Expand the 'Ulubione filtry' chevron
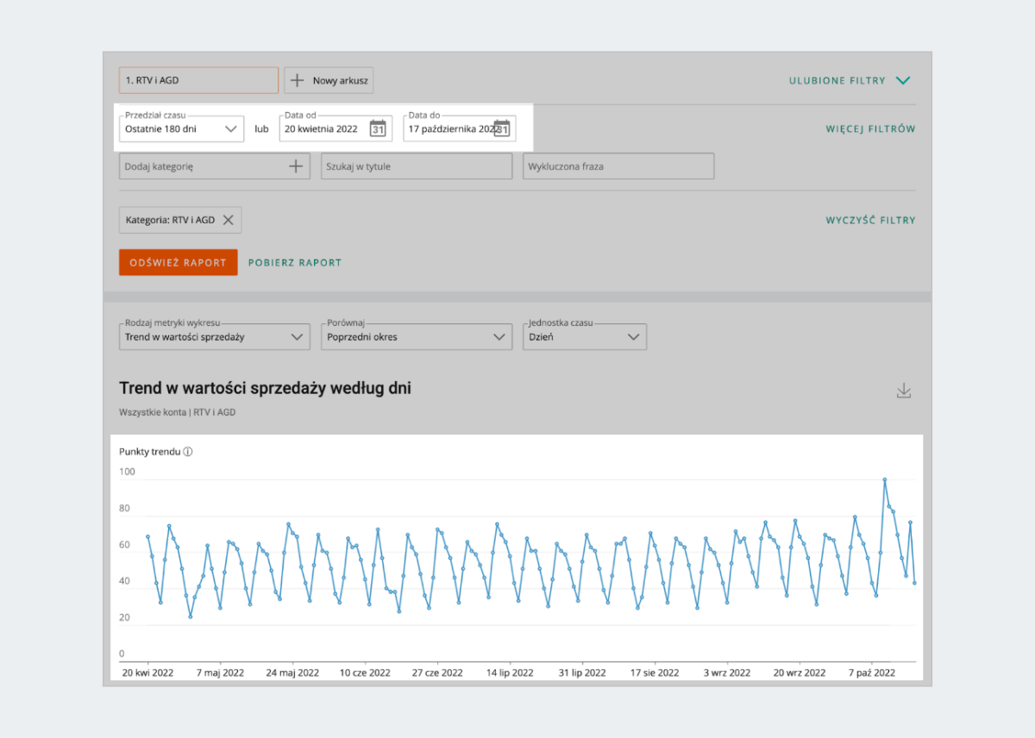 tap(903, 80)
